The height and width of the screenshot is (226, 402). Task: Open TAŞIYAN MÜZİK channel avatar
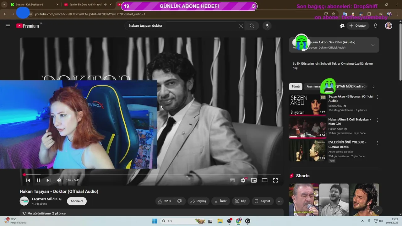tap(24, 201)
